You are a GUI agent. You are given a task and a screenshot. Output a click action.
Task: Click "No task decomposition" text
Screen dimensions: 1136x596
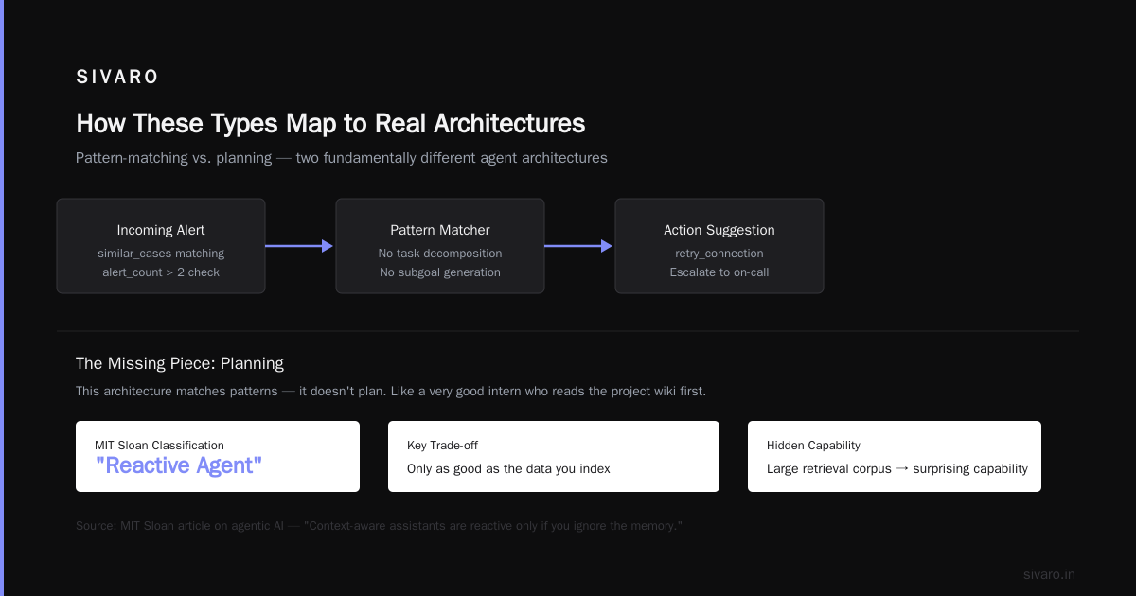click(440, 254)
